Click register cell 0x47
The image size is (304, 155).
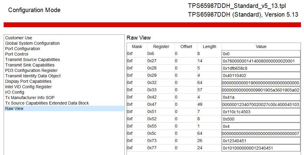click(x=161, y=105)
